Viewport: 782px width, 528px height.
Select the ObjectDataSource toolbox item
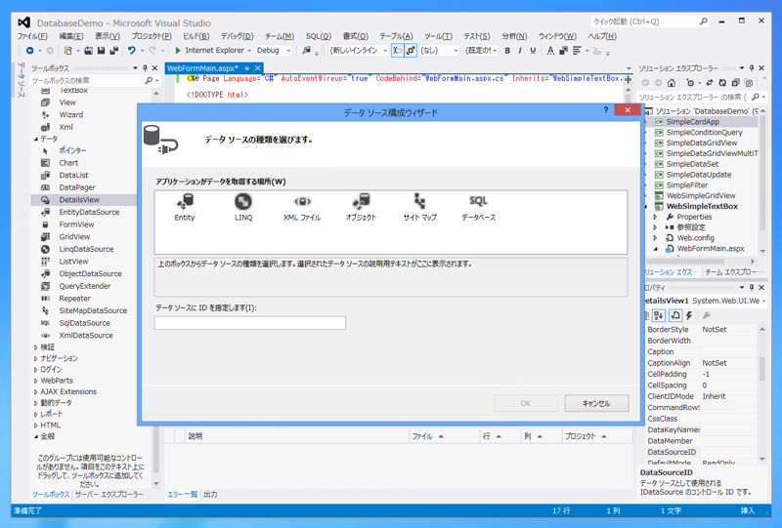(84, 273)
